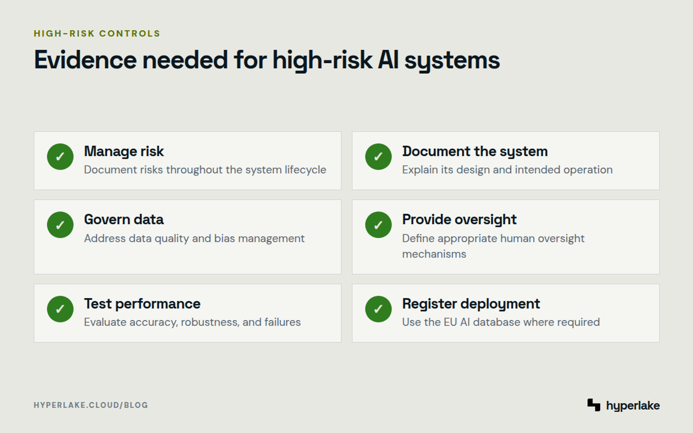The width and height of the screenshot is (693, 433).
Task: Click the hyperlake brand wordmark
Action: click(633, 406)
